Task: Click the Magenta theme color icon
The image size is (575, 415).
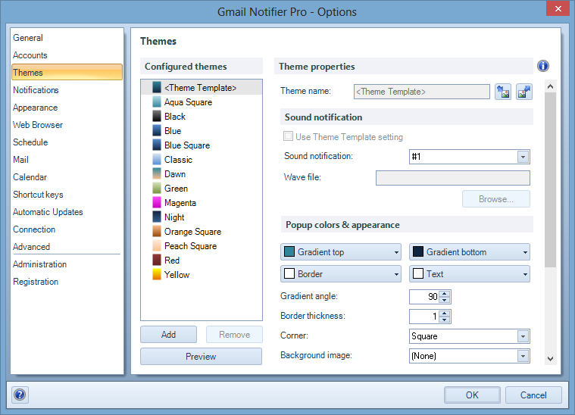Action: point(157,202)
